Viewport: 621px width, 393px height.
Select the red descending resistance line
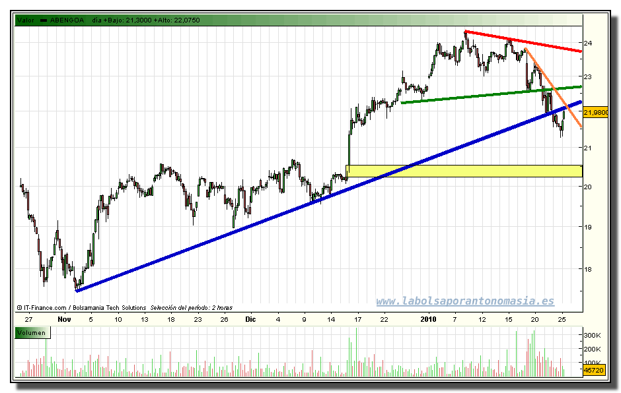pyautogui.click(x=523, y=41)
